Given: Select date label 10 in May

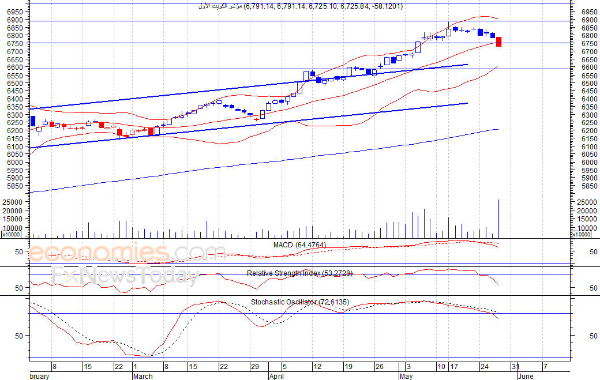Looking at the screenshot, I should pos(441,367).
